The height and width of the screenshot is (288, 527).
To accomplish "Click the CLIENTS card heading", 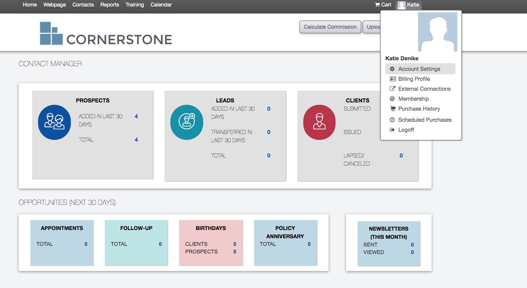I will tap(357, 100).
